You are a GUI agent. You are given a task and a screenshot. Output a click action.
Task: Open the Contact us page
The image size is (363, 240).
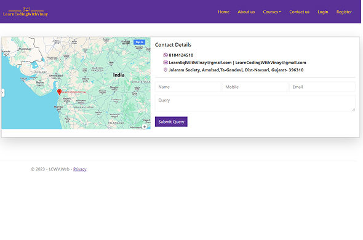pyautogui.click(x=299, y=12)
